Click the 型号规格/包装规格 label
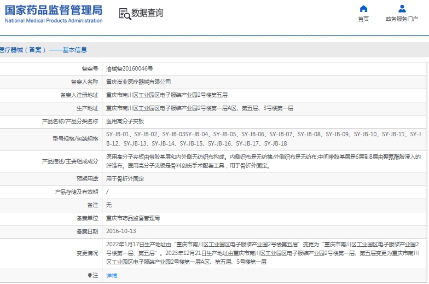 [76, 139]
